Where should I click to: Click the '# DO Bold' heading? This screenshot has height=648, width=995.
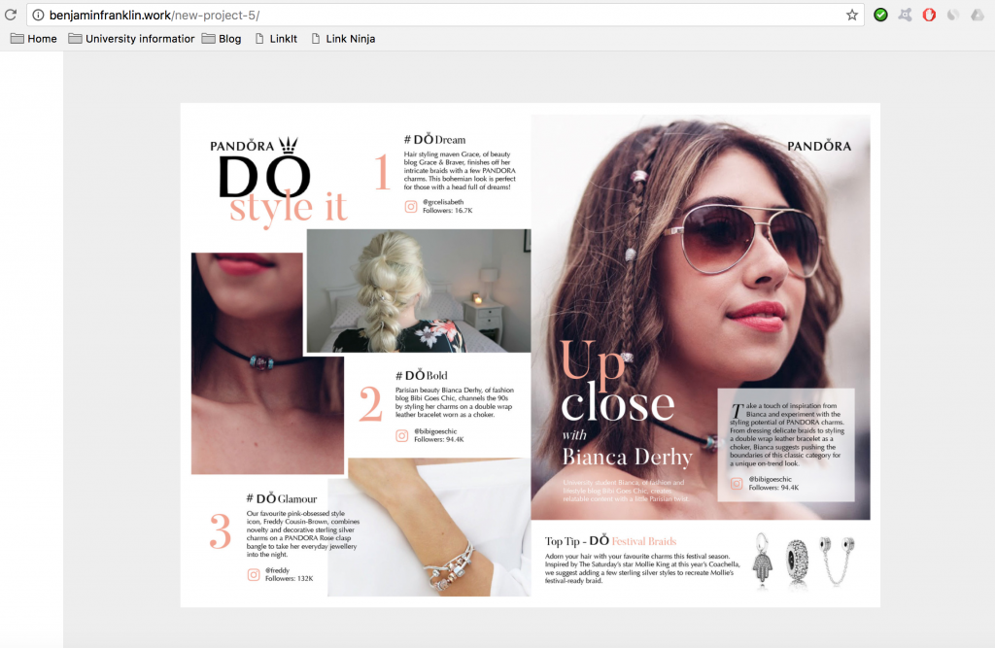click(422, 375)
